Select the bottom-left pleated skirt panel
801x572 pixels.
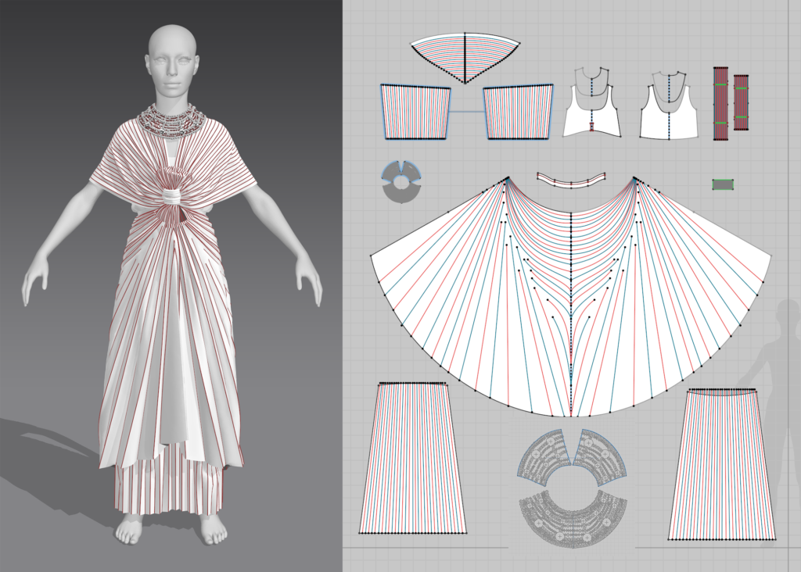[413, 461]
